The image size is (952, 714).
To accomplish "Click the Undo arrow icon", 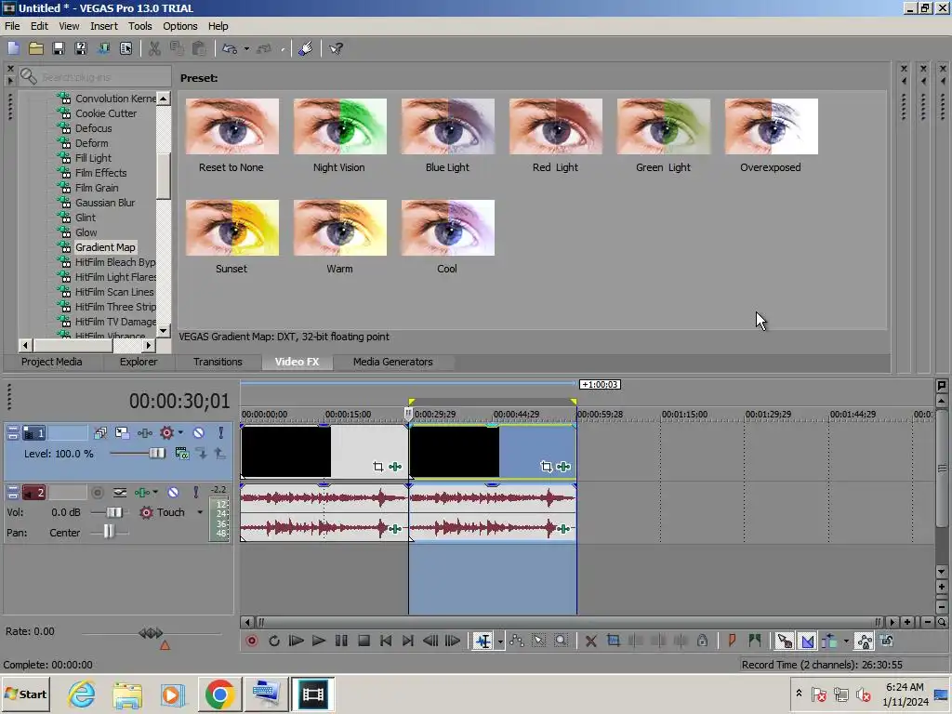I will [230, 48].
